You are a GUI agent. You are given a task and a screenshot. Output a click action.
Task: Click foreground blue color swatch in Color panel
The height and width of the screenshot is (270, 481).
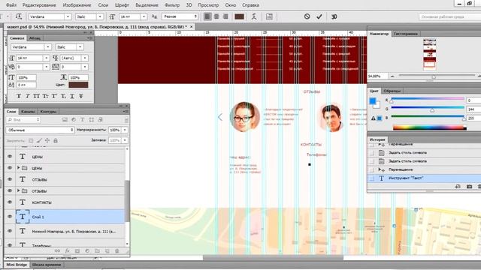pyautogui.click(x=373, y=100)
